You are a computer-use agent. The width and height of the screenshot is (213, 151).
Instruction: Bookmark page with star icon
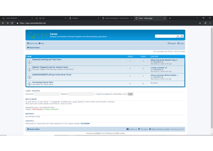pyautogui.click(x=200, y=23)
